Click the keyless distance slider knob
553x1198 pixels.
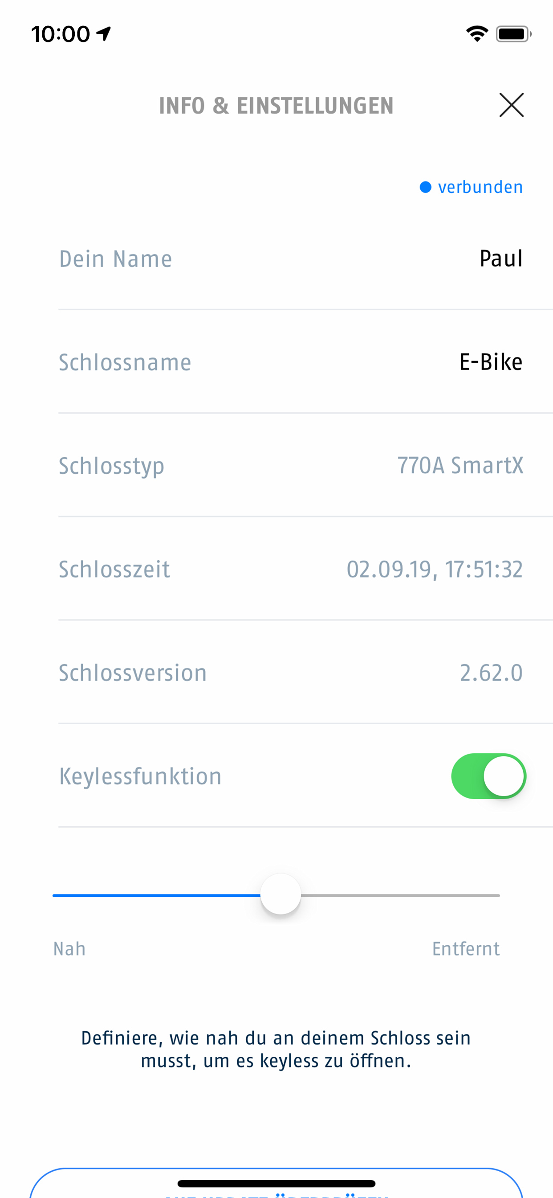pos(280,894)
